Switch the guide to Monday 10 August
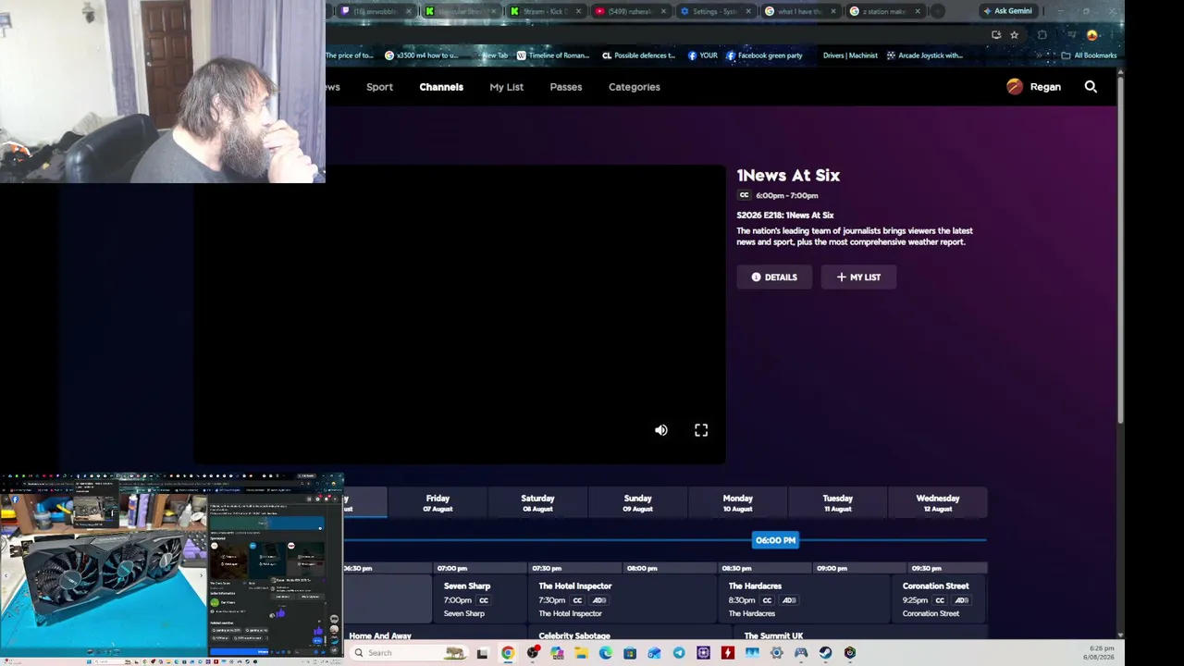The width and height of the screenshot is (1184, 666). (x=737, y=503)
